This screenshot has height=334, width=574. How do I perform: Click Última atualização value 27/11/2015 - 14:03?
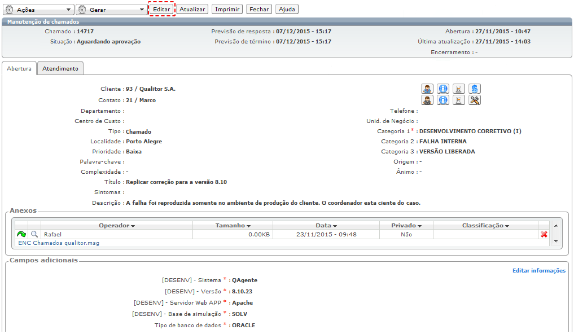click(x=503, y=42)
